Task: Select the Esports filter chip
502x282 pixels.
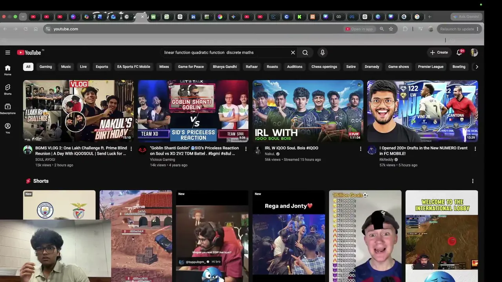Action: [x=102, y=67]
